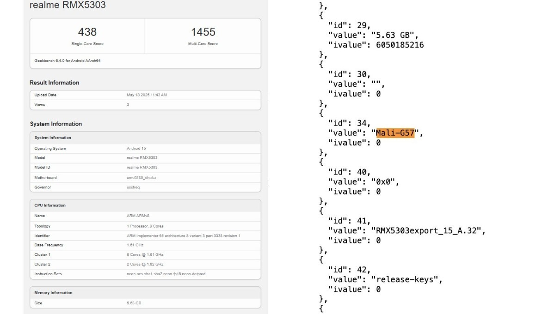Click the Upload Date value May 18 2025

pos(147,95)
